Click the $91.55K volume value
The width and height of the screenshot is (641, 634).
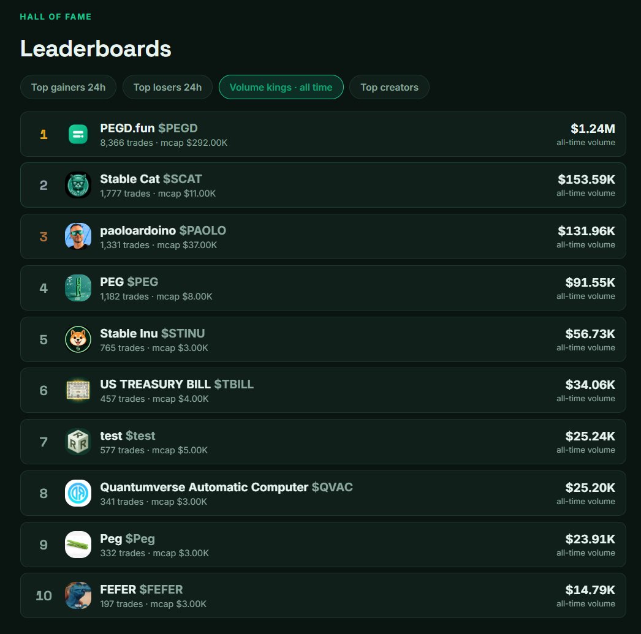[x=590, y=282]
